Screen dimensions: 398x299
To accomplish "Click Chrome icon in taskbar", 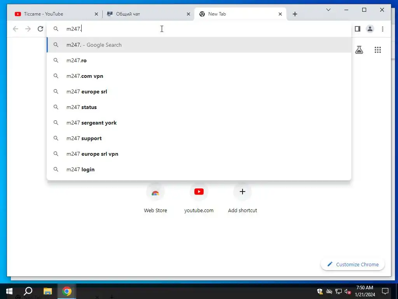I will coord(67,291).
